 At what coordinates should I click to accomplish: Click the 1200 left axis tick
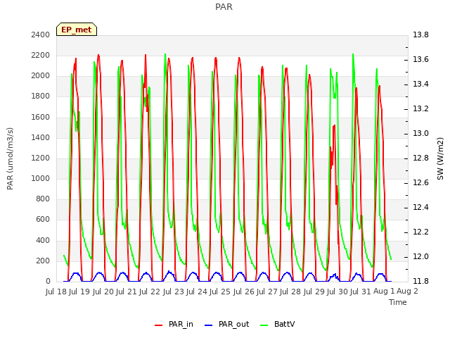(41, 158)
